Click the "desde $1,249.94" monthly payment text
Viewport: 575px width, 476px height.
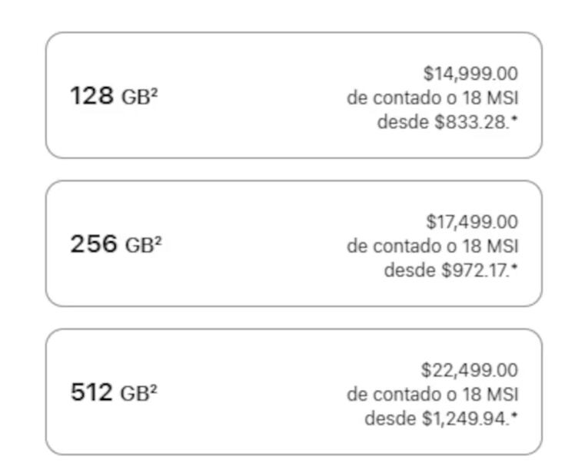pos(436,419)
